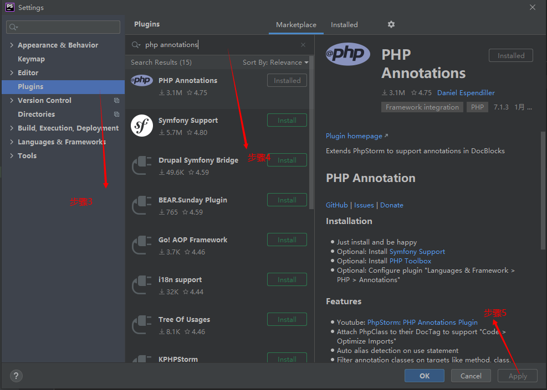Image resolution: width=547 pixels, height=390 pixels.
Task: Select the Marketplace tab
Action: coord(295,24)
